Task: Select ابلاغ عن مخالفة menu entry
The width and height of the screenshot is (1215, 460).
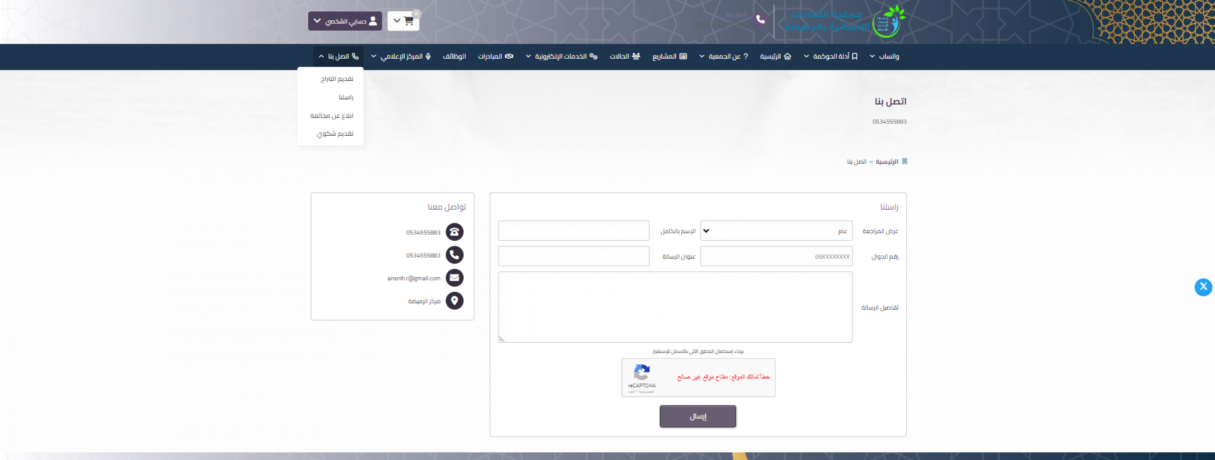Action: [x=331, y=116]
